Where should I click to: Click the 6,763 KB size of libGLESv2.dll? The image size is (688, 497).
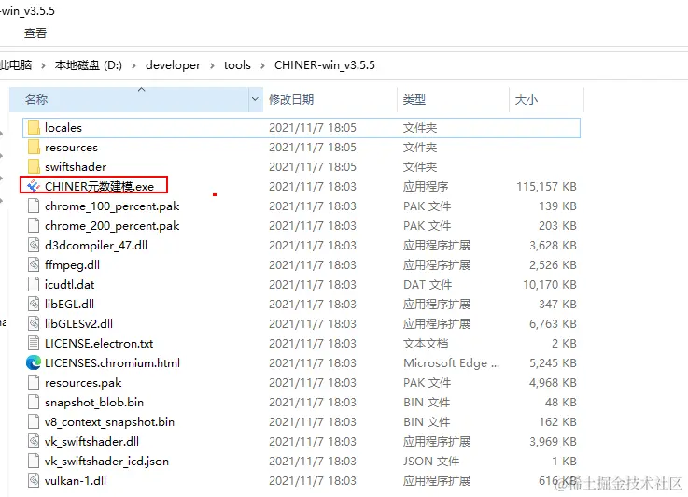point(553,323)
